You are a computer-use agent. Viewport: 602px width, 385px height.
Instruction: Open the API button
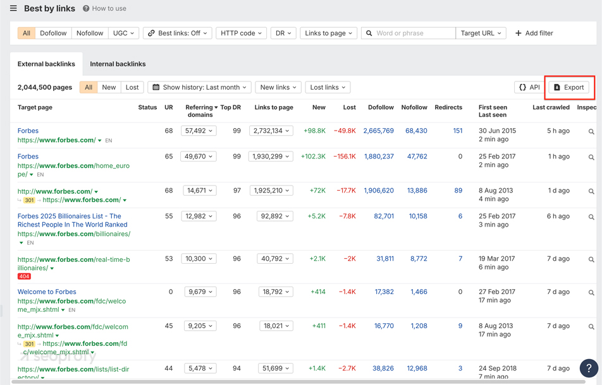[529, 87]
